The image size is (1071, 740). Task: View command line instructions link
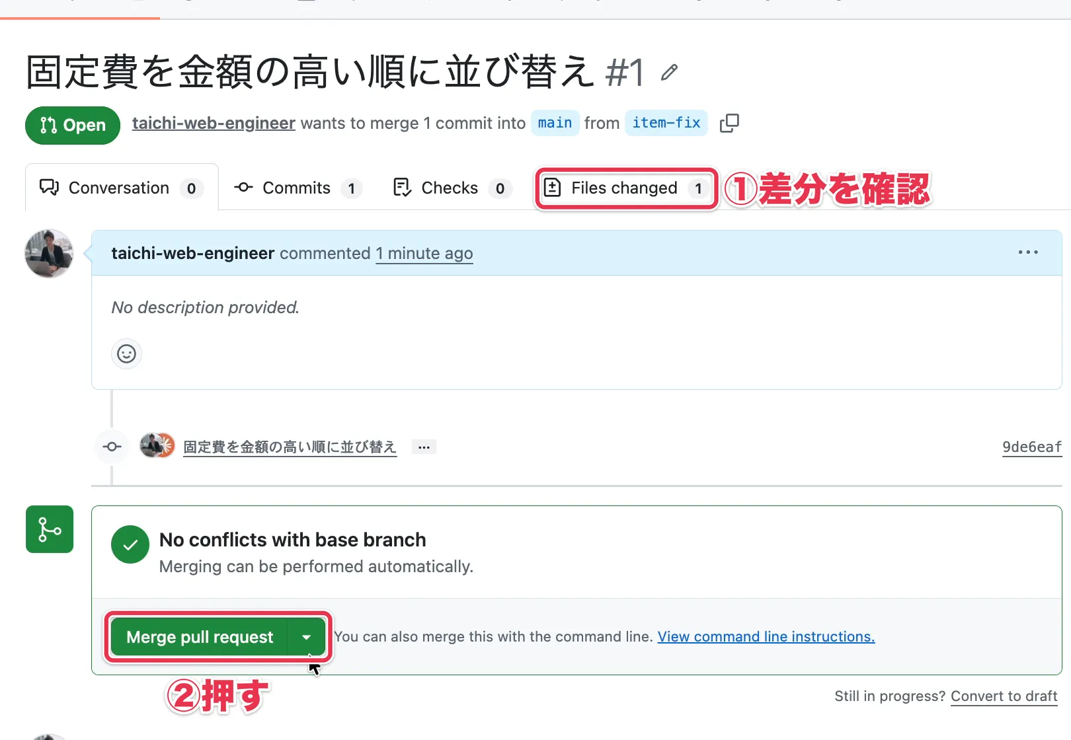(x=766, y=636)
